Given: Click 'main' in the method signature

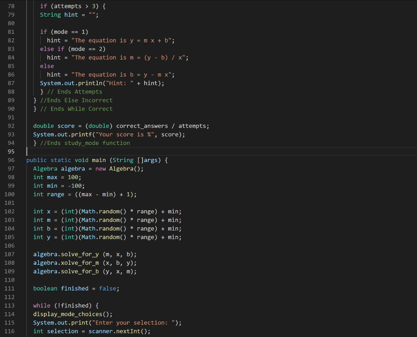Looking at the screenshot, I should point(99,160).
